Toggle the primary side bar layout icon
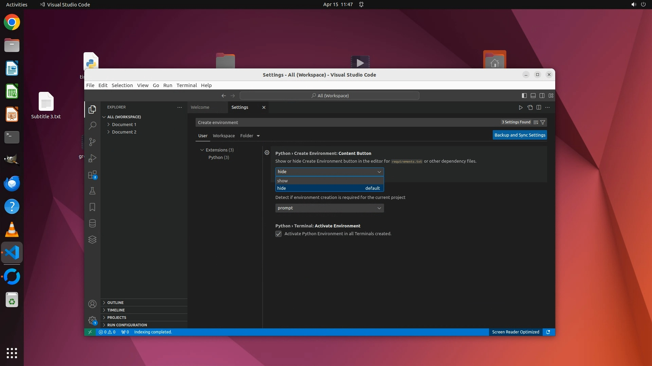652x366 pixels. pos(524,96)
